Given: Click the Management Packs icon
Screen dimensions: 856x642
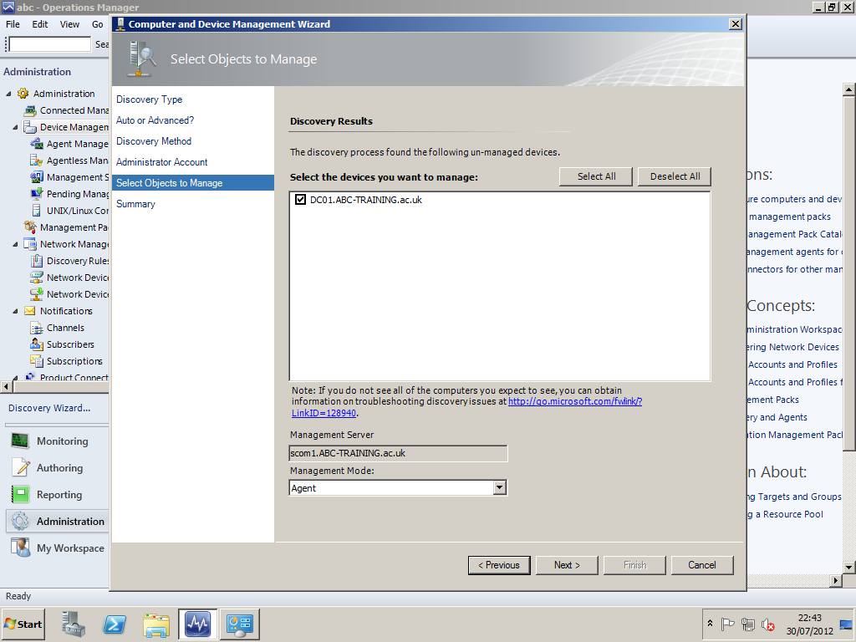Looking at the screenshot, I should 30,227.
